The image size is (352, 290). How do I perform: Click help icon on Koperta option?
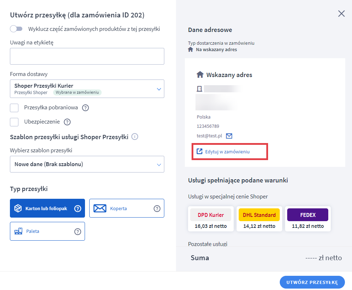point(157,209)
